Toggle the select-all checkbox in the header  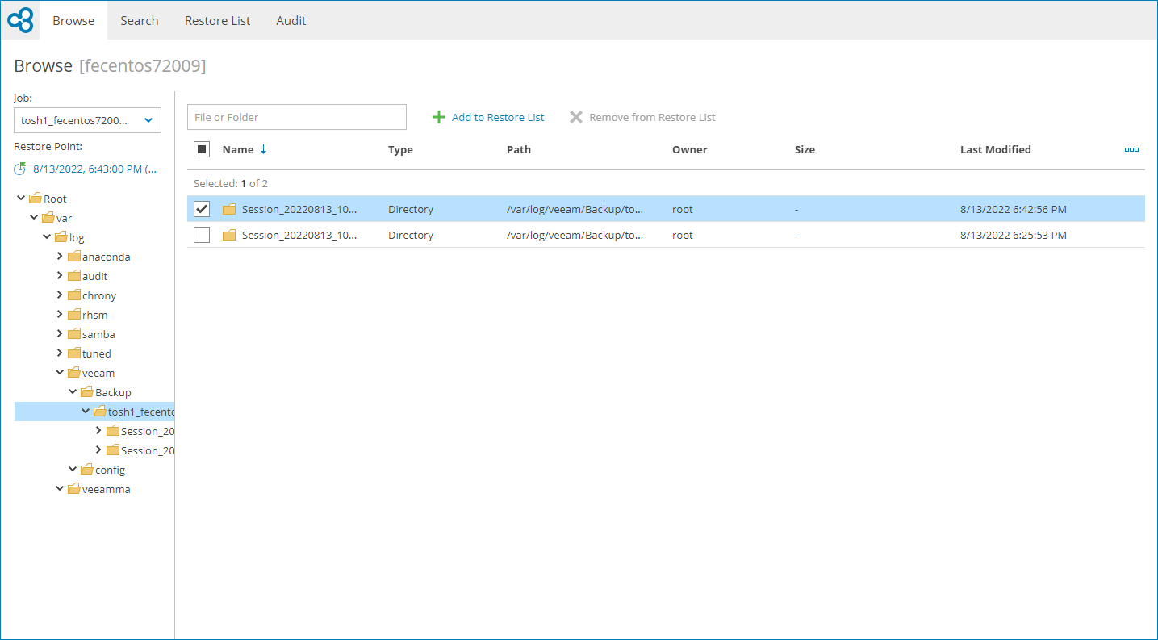[x=201, y=148]
